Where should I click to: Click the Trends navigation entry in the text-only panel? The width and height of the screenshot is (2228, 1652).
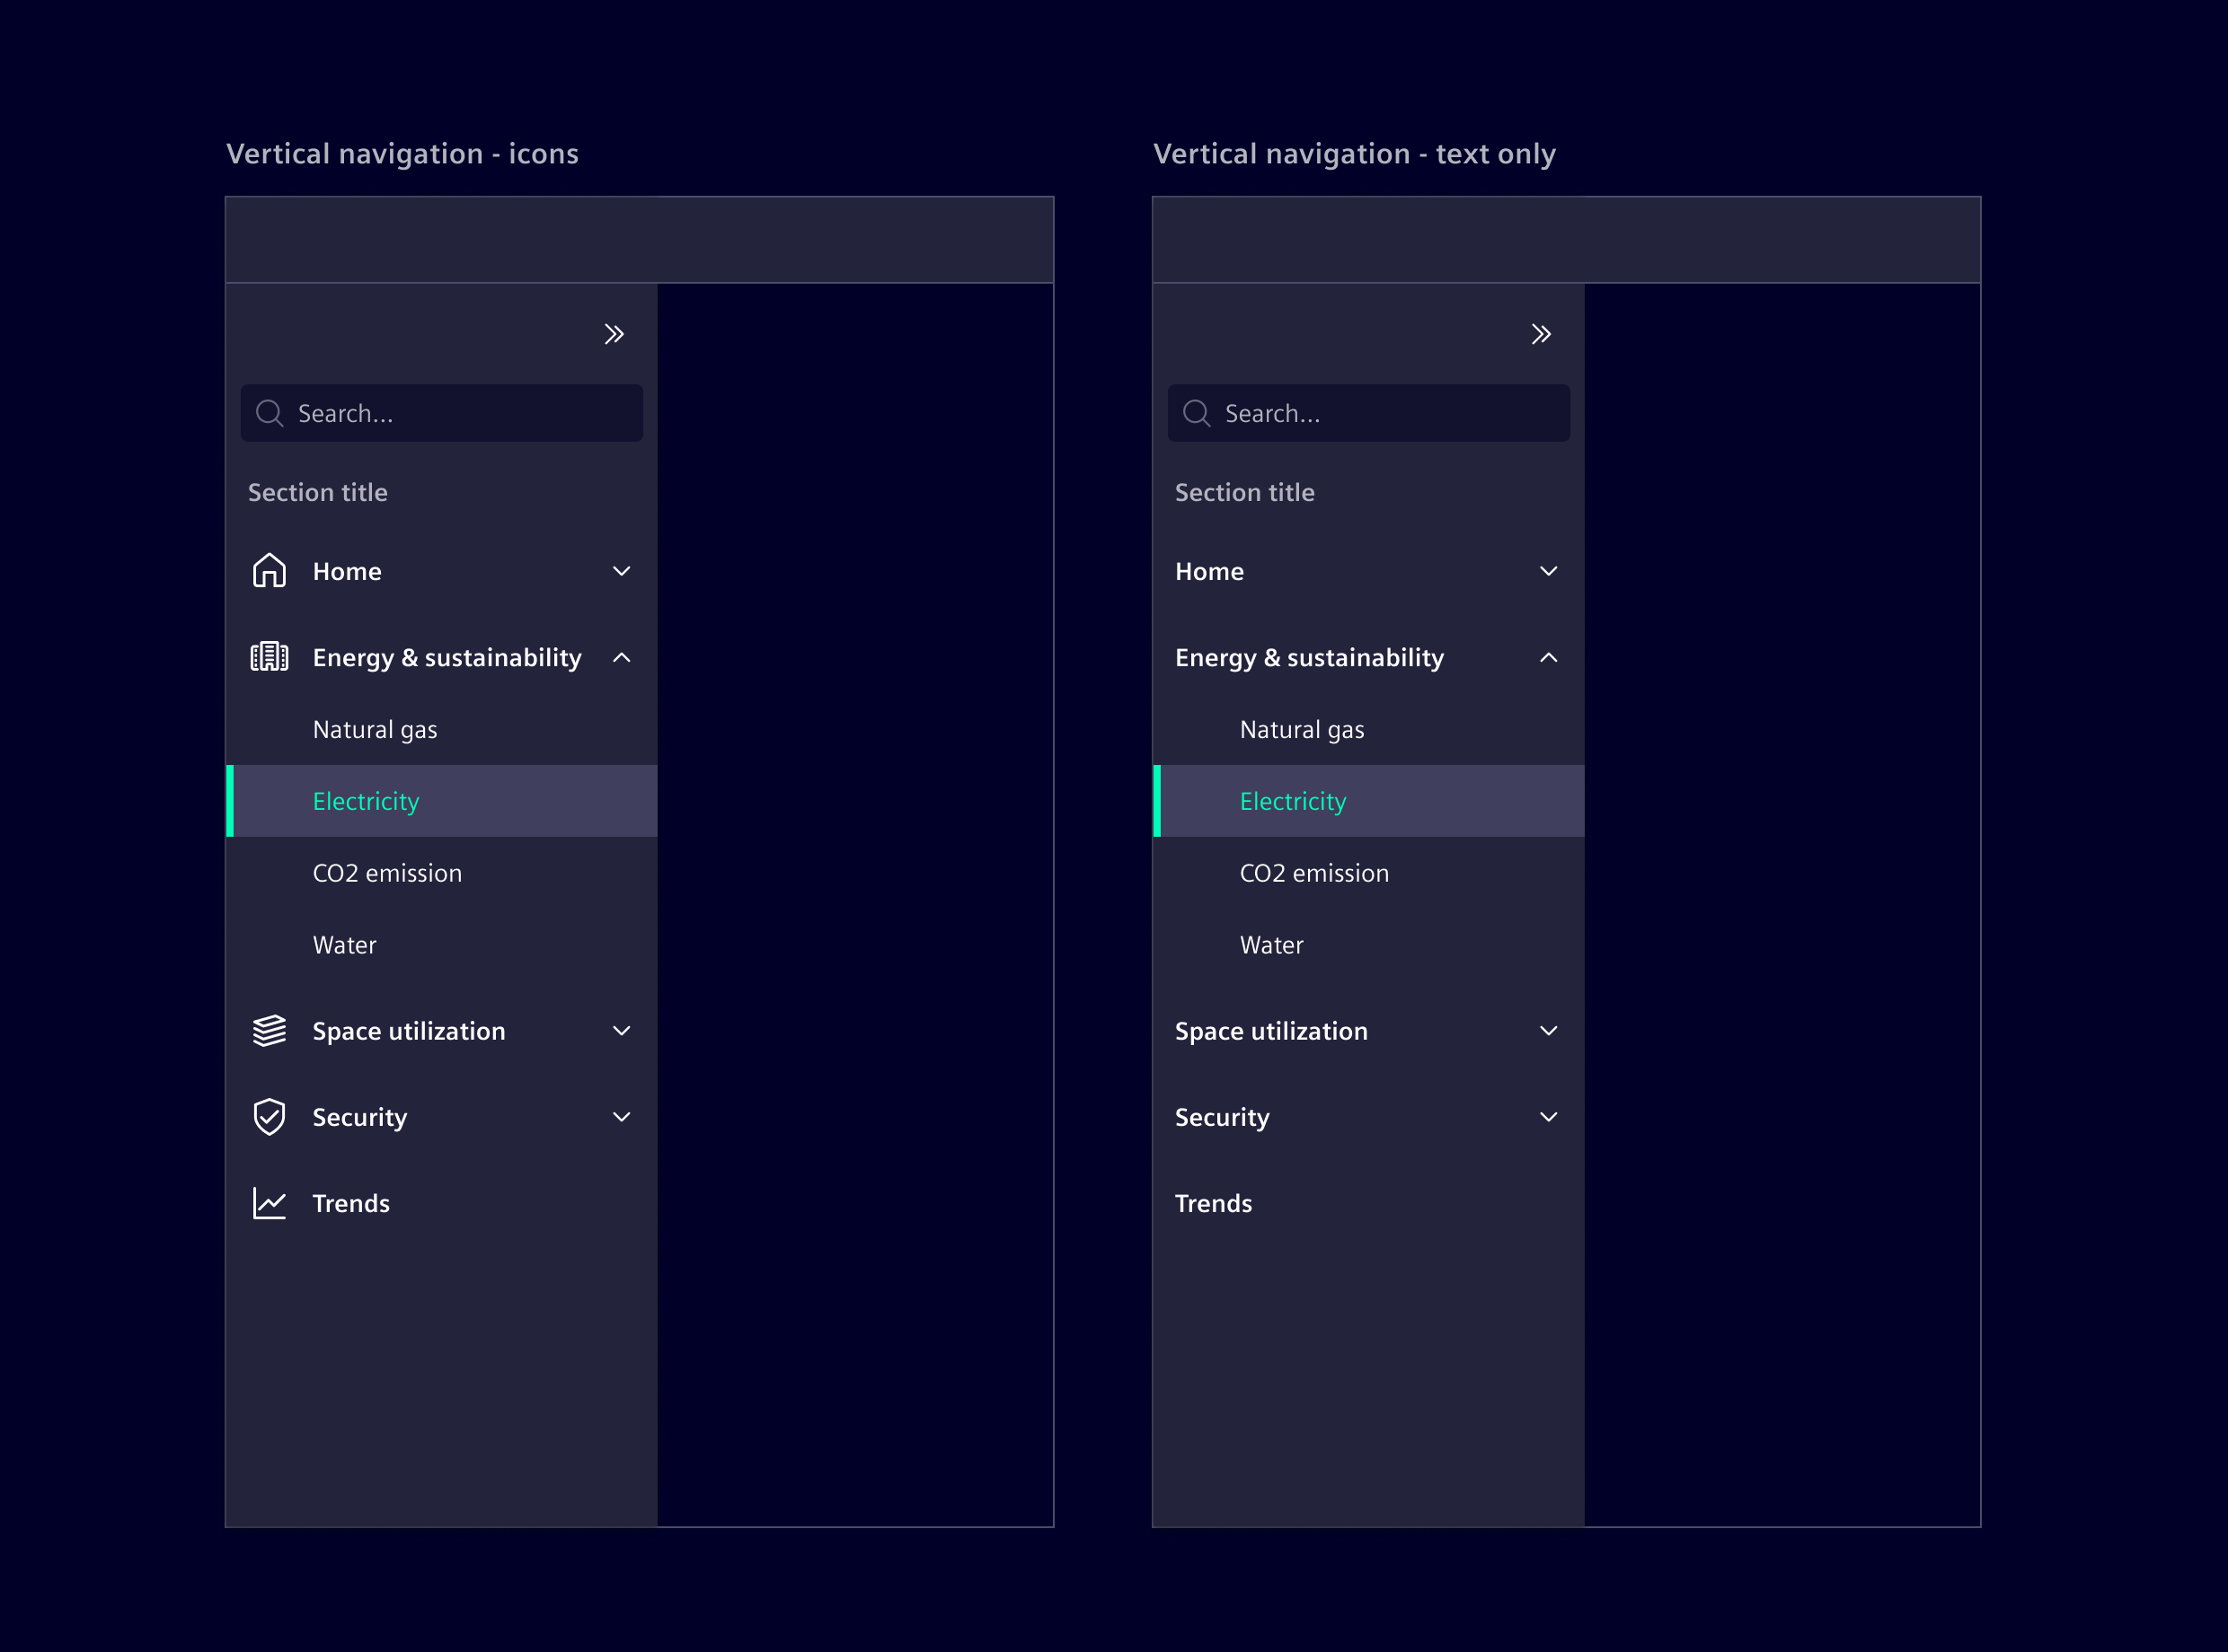[x=1214, y=1203]
